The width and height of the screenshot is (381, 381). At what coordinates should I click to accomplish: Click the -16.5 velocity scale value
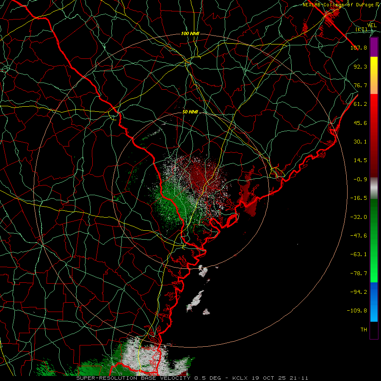[359, 198]
